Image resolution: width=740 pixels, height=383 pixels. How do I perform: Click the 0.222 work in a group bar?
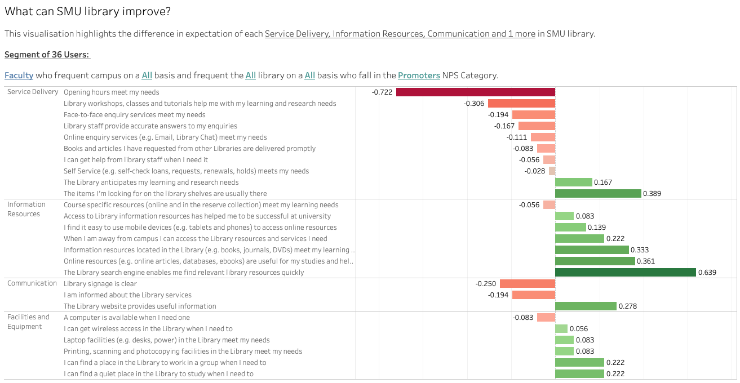coord(579,362)
